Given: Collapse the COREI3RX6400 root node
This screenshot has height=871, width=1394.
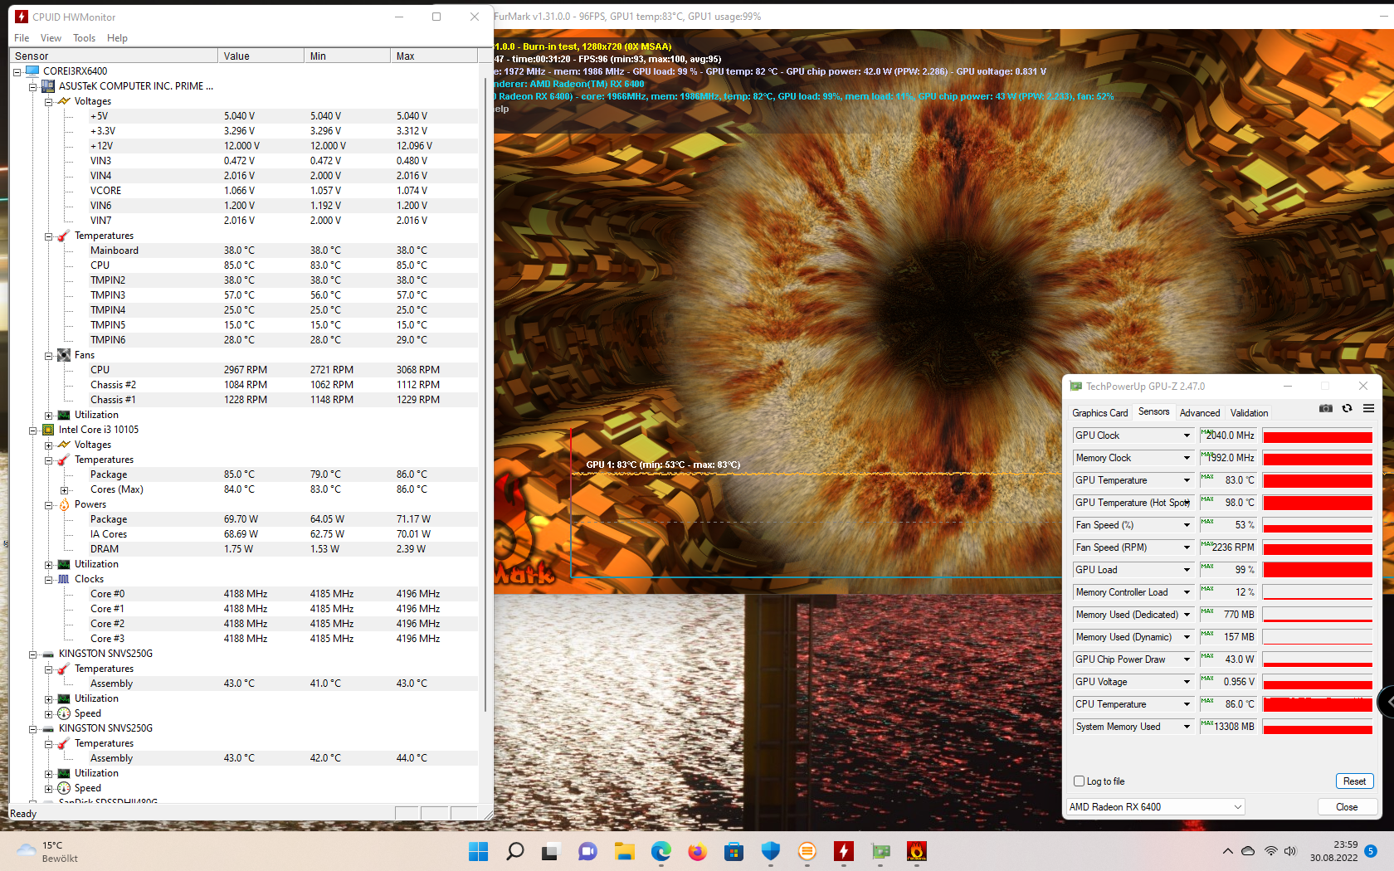Looking at the screenshot, I should [17, 72].
